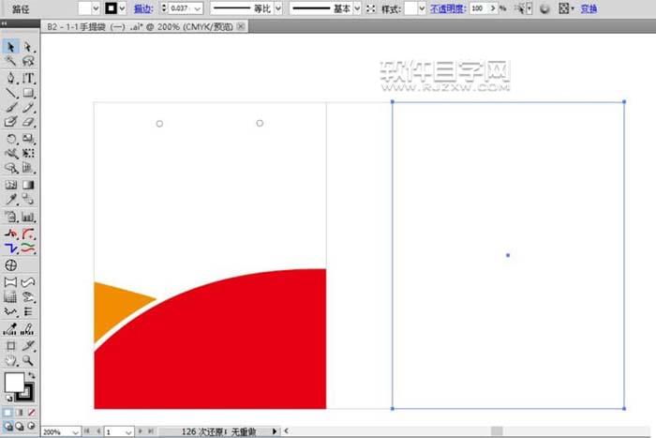Select the Lasso tool
This screenshot has width=656, height=438.
tap(28, 61)
